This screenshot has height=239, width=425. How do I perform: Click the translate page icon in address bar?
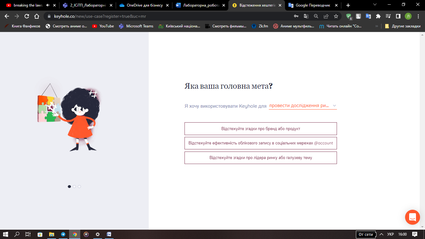click(306, 16)
